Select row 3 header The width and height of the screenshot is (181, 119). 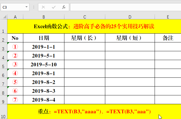(x=3, y=47)
